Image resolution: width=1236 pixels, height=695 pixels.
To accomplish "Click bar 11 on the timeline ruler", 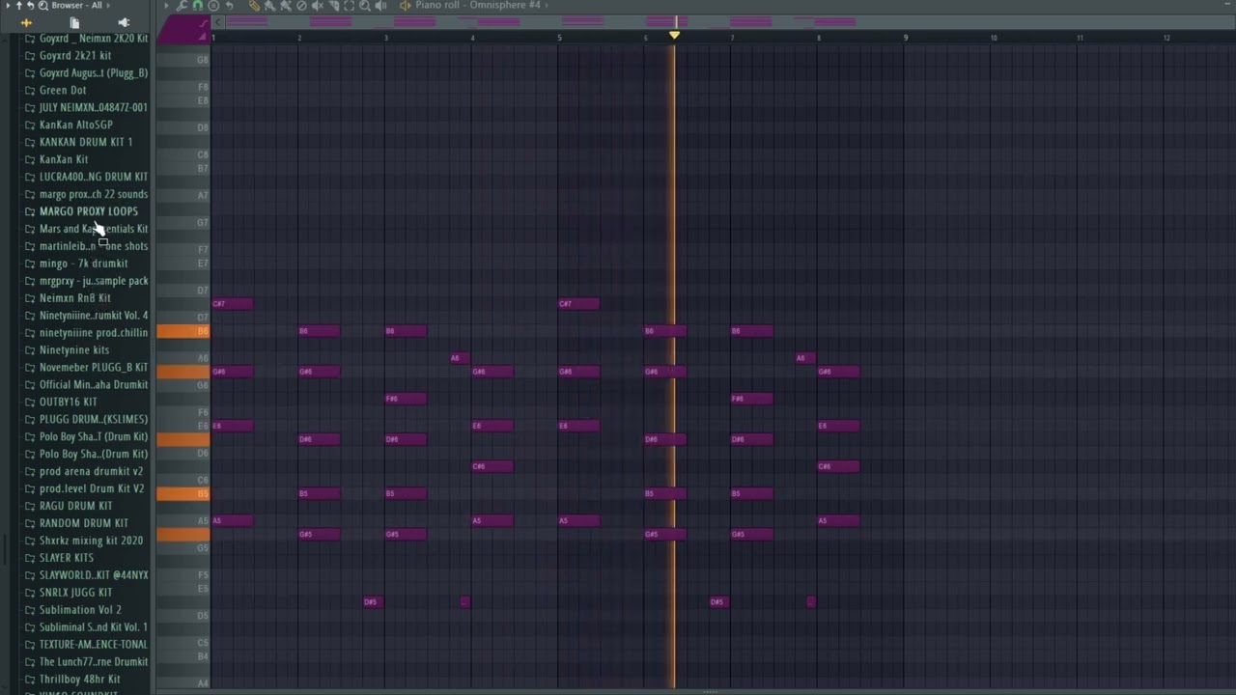I will point(1080,38).
